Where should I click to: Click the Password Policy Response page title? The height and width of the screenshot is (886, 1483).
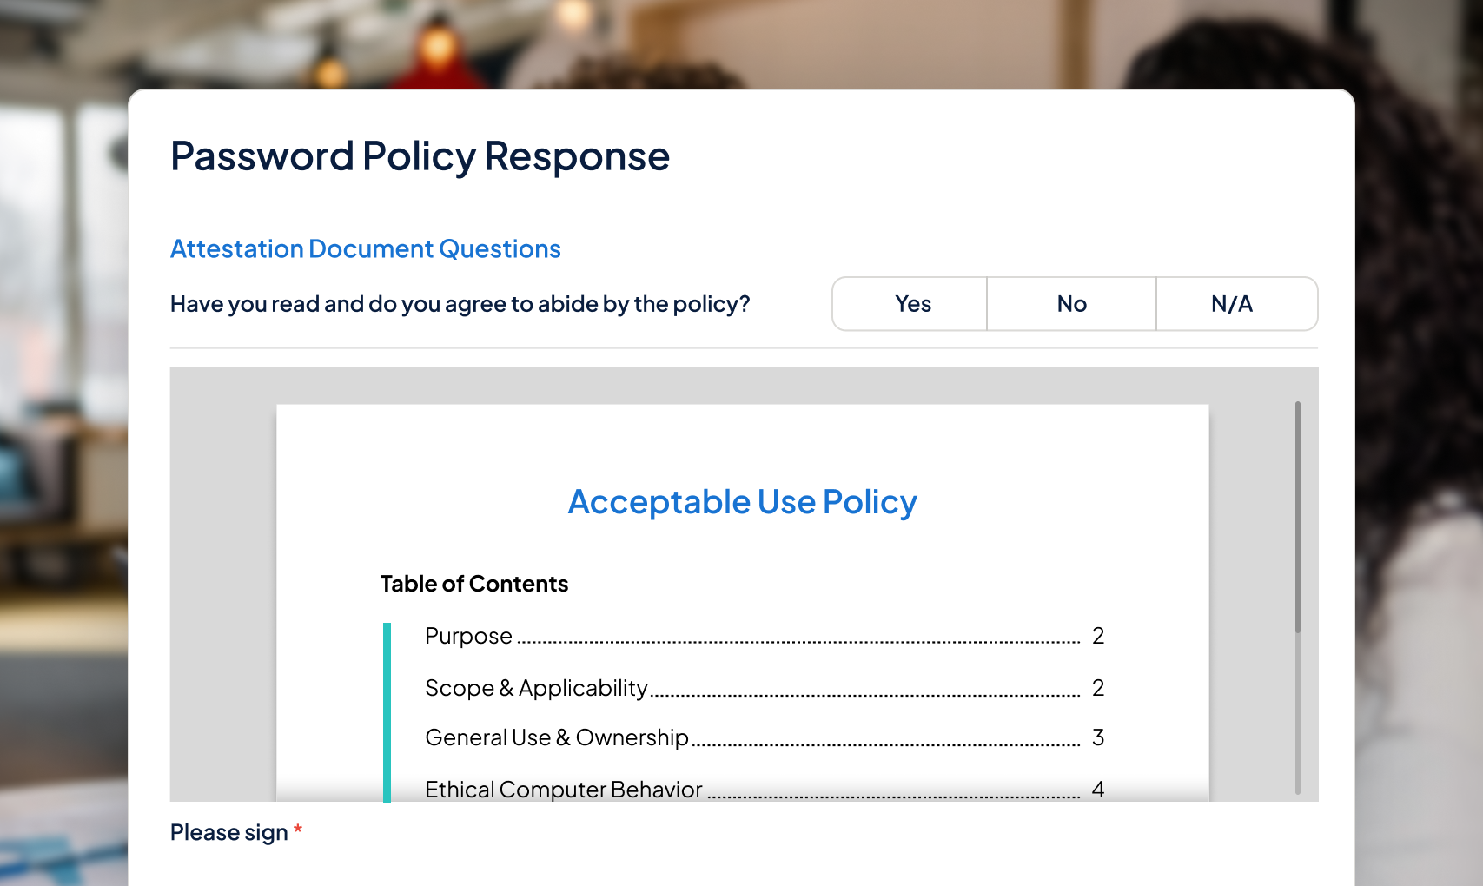pos(420,157)
